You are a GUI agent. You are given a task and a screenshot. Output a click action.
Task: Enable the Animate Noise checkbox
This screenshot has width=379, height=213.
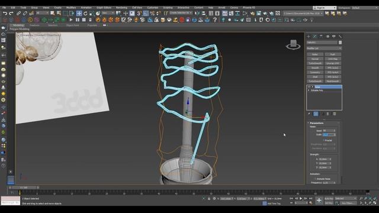[316, 179]
